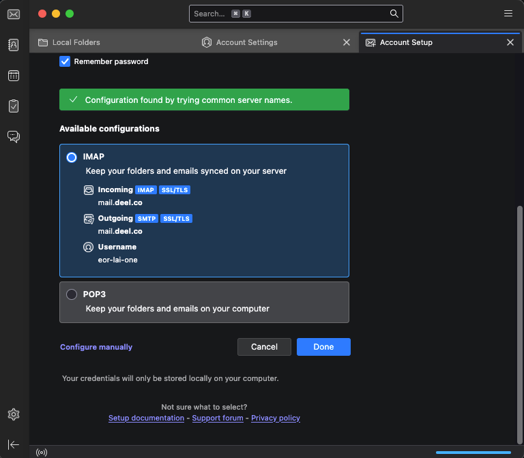This screenshot has height=458, width=524.
Task: Click the search magnifier icon
Action: (394, 14)
